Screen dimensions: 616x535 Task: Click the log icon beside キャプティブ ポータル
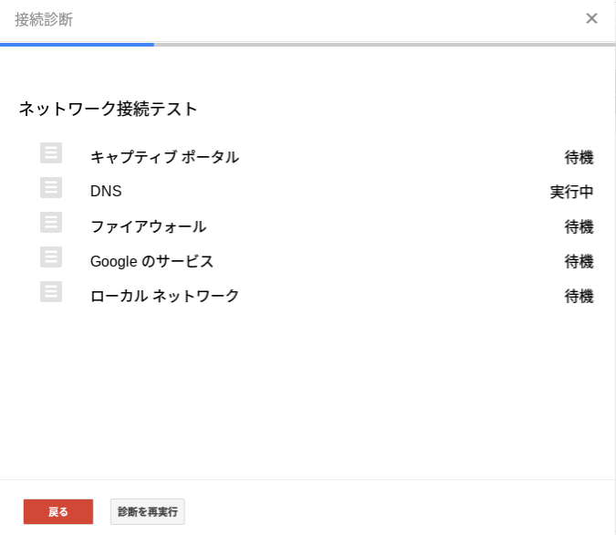tap(51, 152)
